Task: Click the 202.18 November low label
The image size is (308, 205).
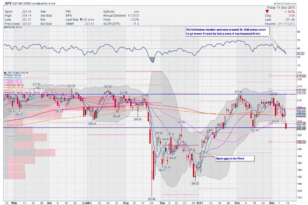Action: coord(254,130)
